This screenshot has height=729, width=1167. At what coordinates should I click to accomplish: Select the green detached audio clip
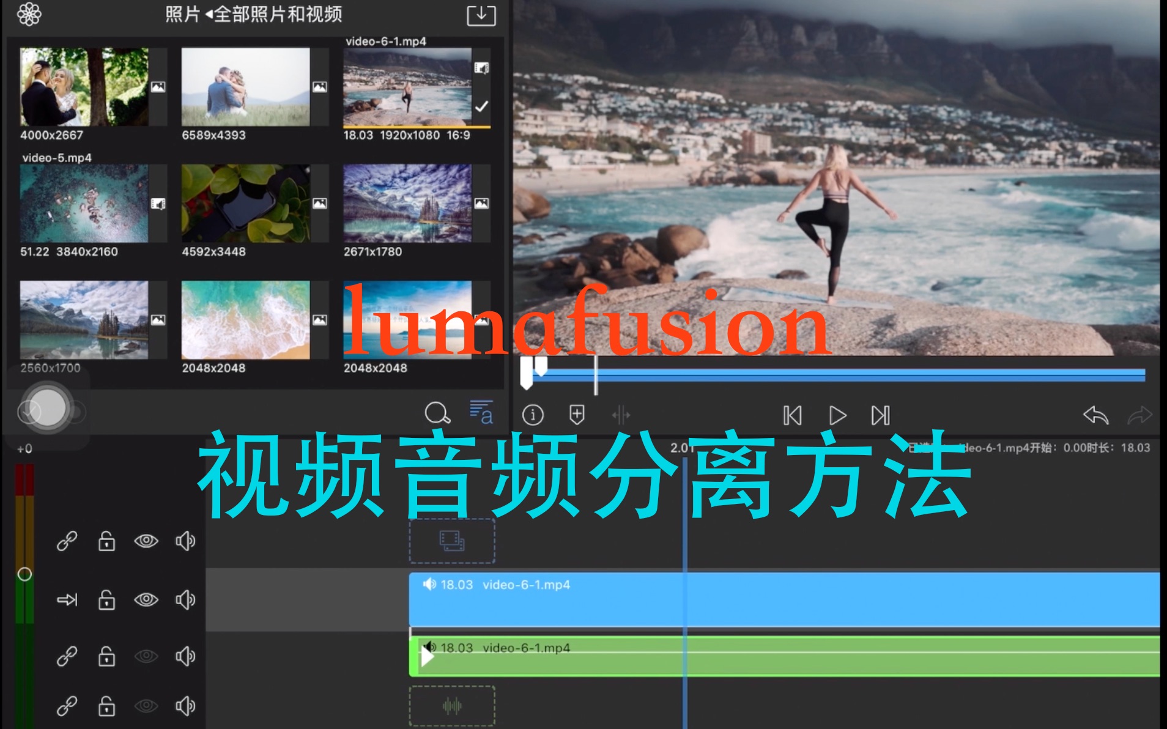784,656
